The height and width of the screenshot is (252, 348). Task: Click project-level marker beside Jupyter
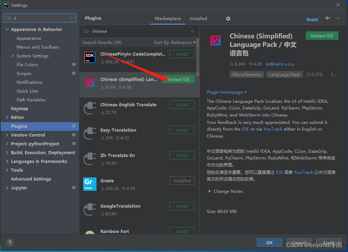74,188
